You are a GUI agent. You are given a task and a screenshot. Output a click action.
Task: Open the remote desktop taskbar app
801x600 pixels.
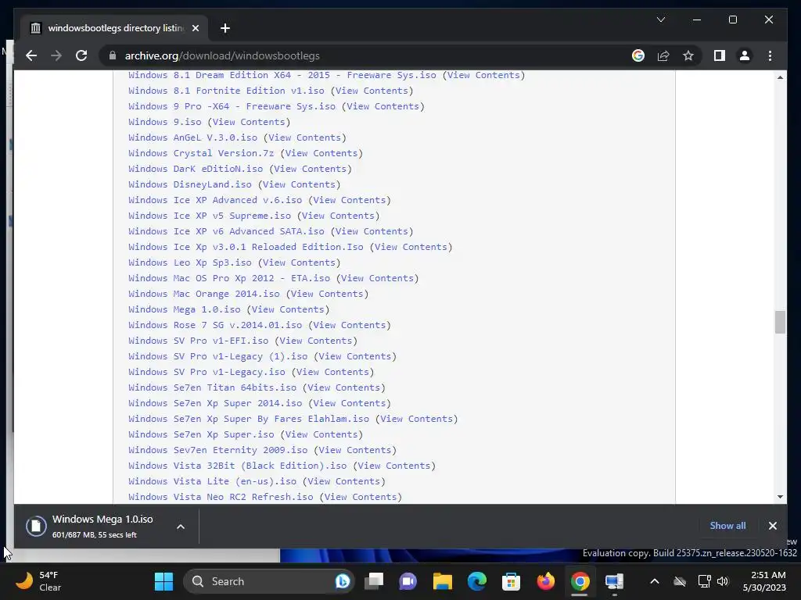[x=614, y=581]
